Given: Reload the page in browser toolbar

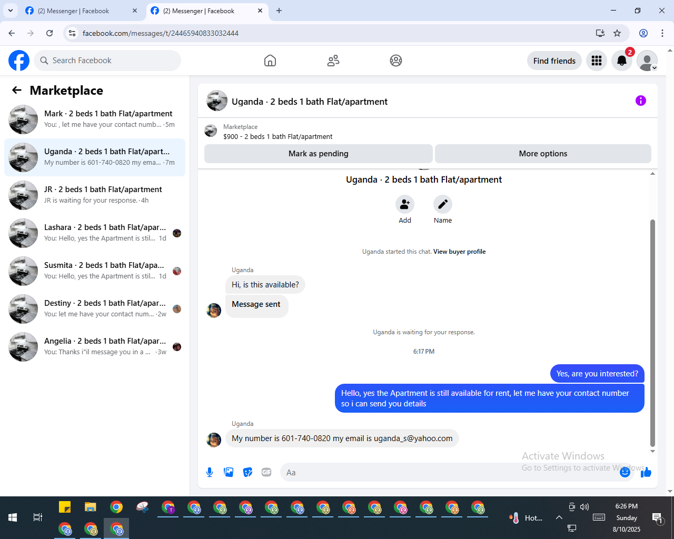Looking at the screenshot, I should [49, 33].
